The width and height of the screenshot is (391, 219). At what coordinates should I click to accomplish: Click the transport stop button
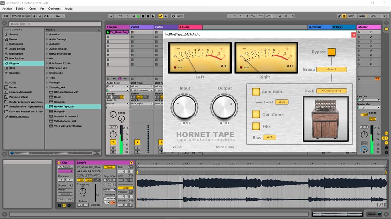pos(143,16)
